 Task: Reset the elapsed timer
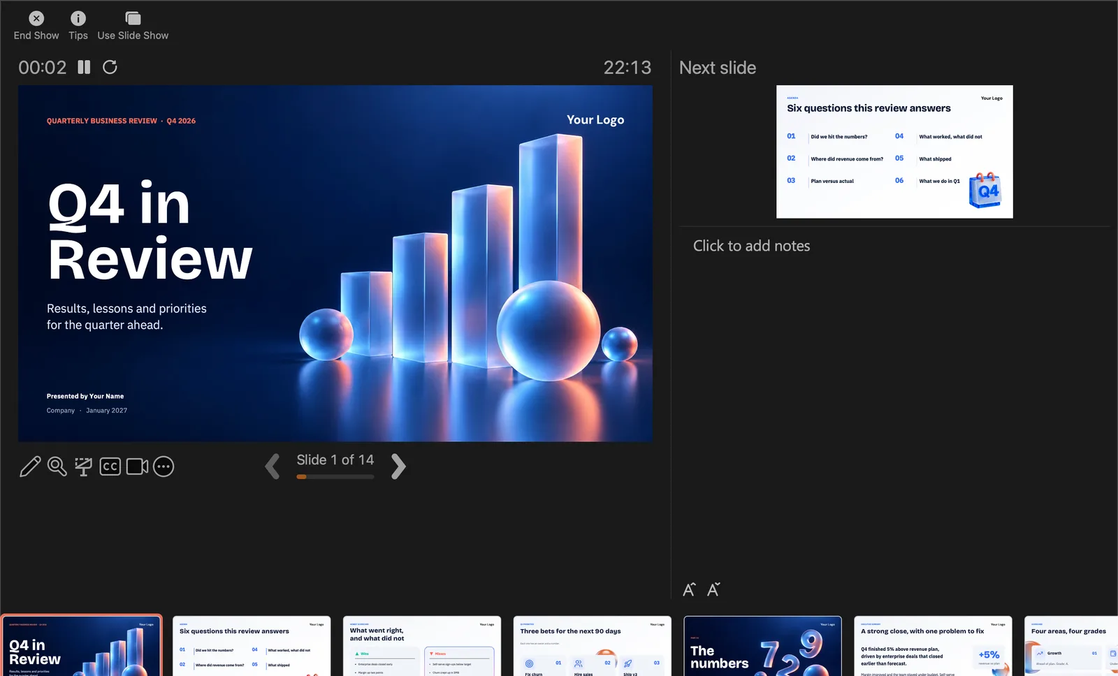tap(110, 67)
